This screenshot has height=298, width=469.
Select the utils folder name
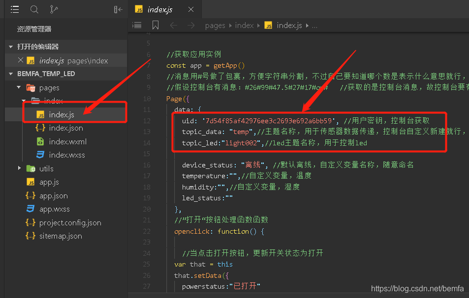[46, 169]
